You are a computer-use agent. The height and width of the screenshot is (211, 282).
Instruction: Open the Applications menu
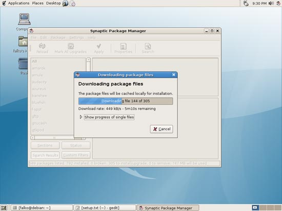(x=18, y=3)
